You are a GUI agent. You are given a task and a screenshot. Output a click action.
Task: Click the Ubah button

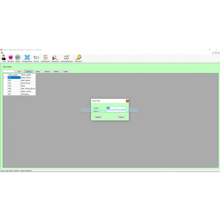pyautogui.click(x=38, y=71)
